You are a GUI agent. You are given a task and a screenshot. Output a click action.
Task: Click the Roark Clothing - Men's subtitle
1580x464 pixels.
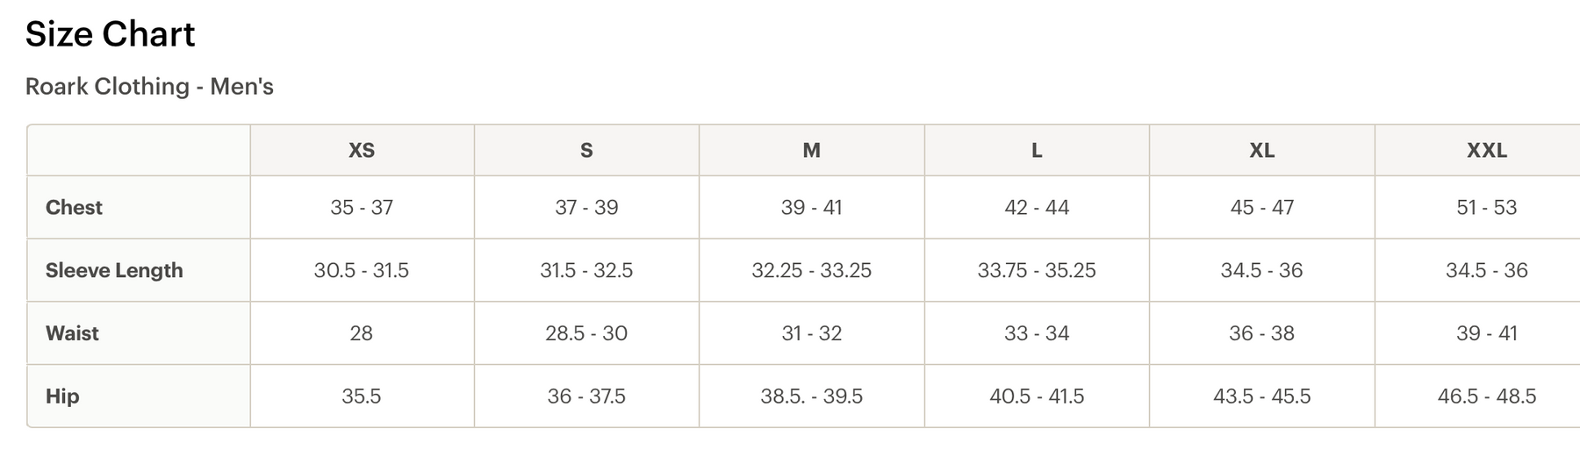(149, 87)
